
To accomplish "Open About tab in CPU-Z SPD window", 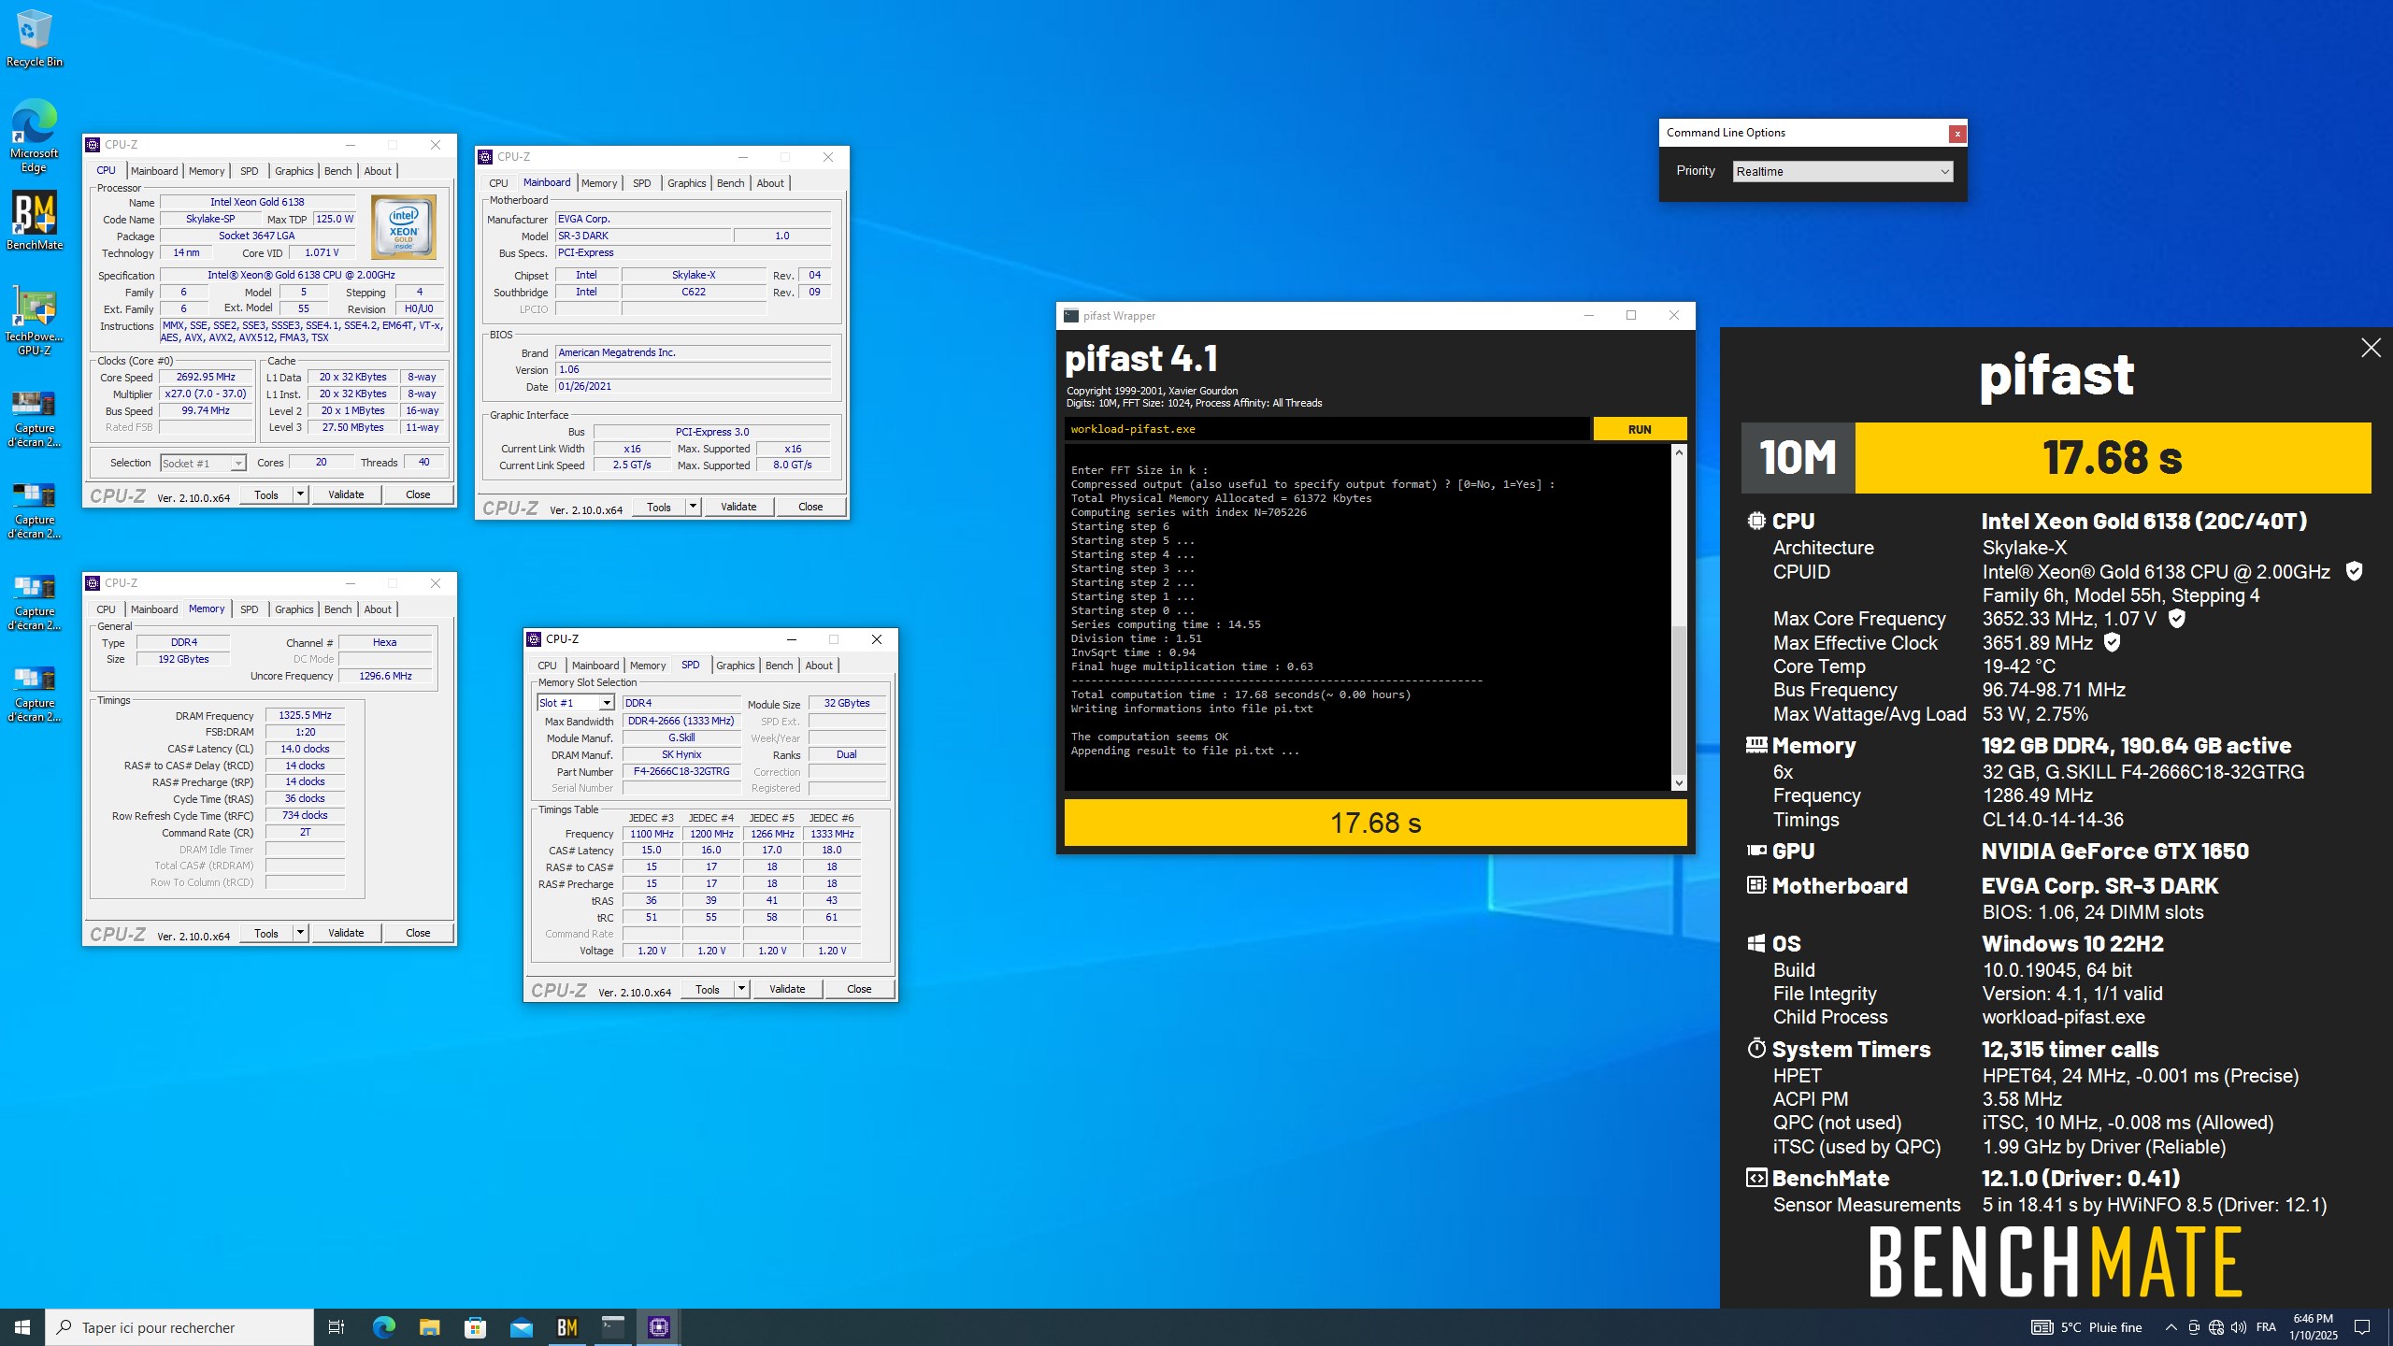I will [819, 666].
